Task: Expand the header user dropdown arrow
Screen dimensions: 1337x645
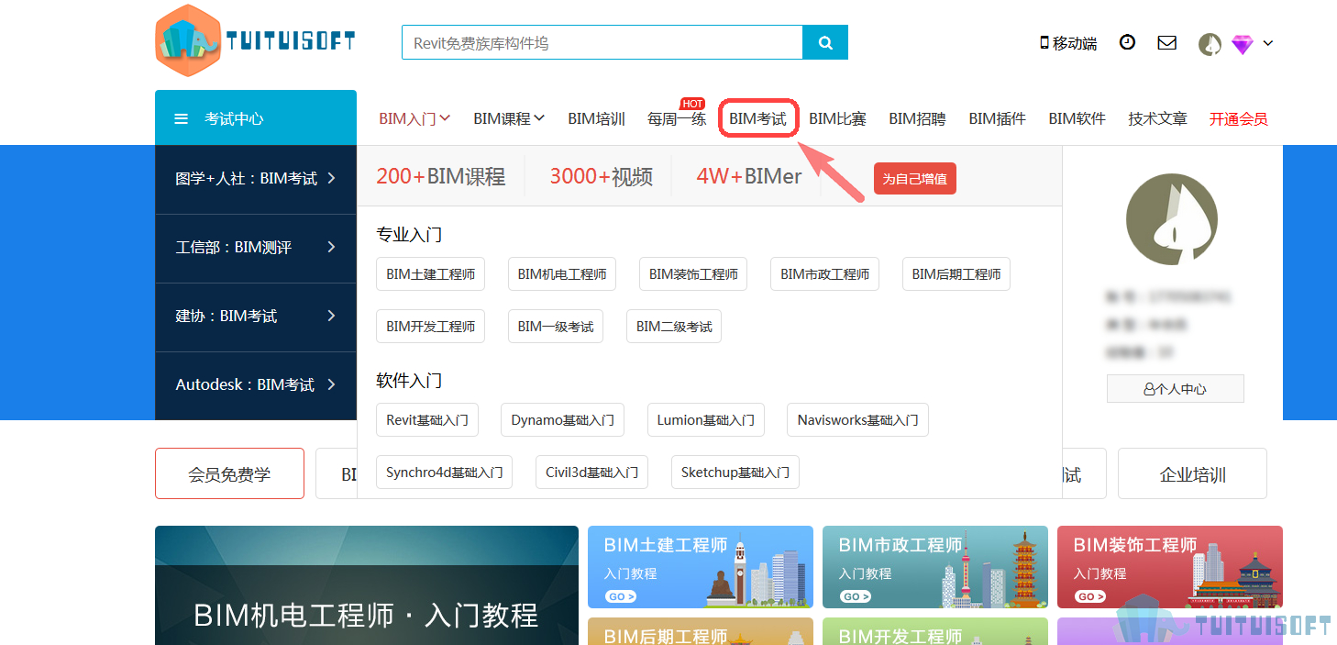Action: tap(1268, 43)
